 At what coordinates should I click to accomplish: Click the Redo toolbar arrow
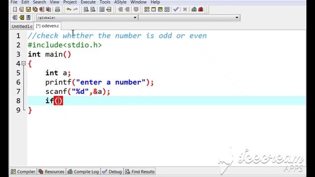75,9
